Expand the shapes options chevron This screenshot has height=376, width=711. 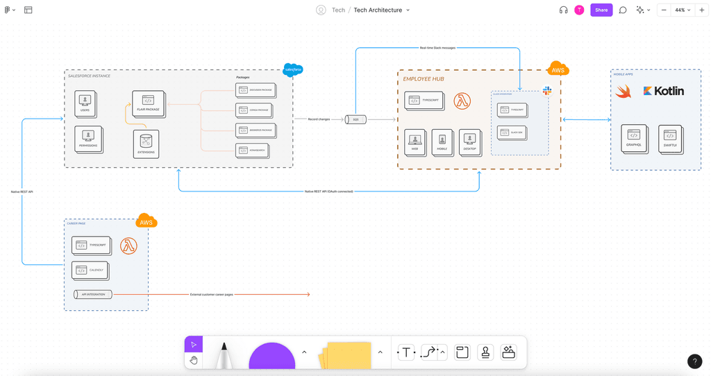tap(304, 352)
